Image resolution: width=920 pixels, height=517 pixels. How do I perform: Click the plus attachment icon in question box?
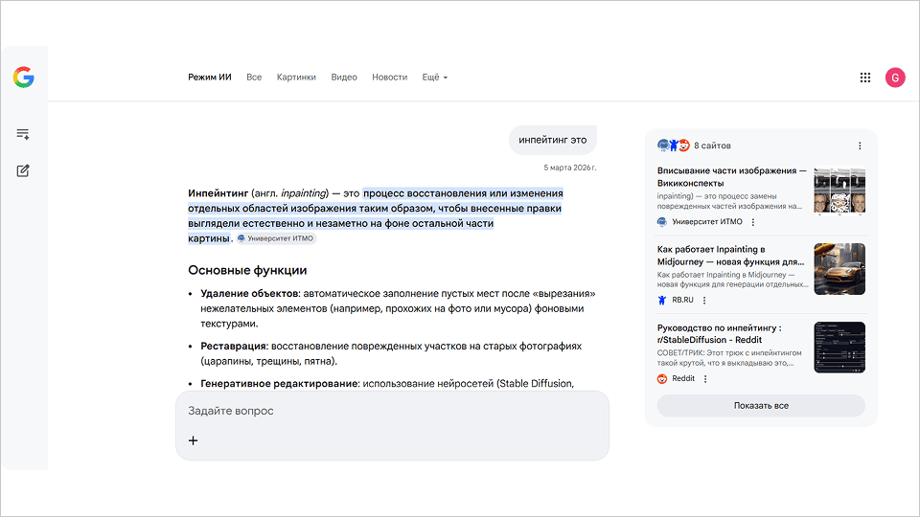point(193,440)
